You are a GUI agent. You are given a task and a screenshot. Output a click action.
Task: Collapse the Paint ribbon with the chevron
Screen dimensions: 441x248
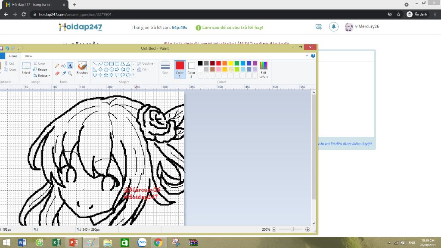point(307,56)
